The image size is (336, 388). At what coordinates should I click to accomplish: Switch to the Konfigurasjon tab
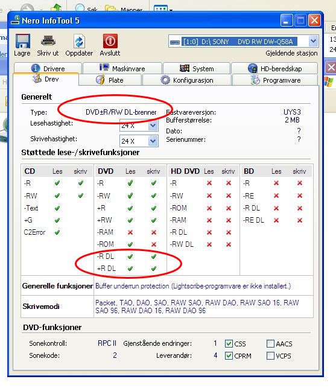click(x=187, y=80)
